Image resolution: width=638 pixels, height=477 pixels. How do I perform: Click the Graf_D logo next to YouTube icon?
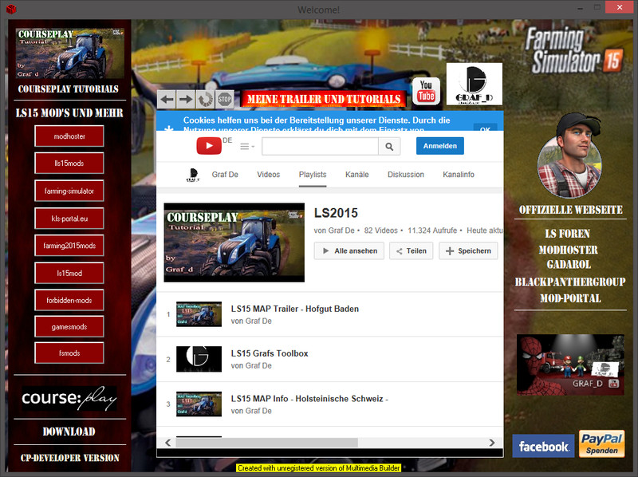pyautogui.click(x=474, y=85)
